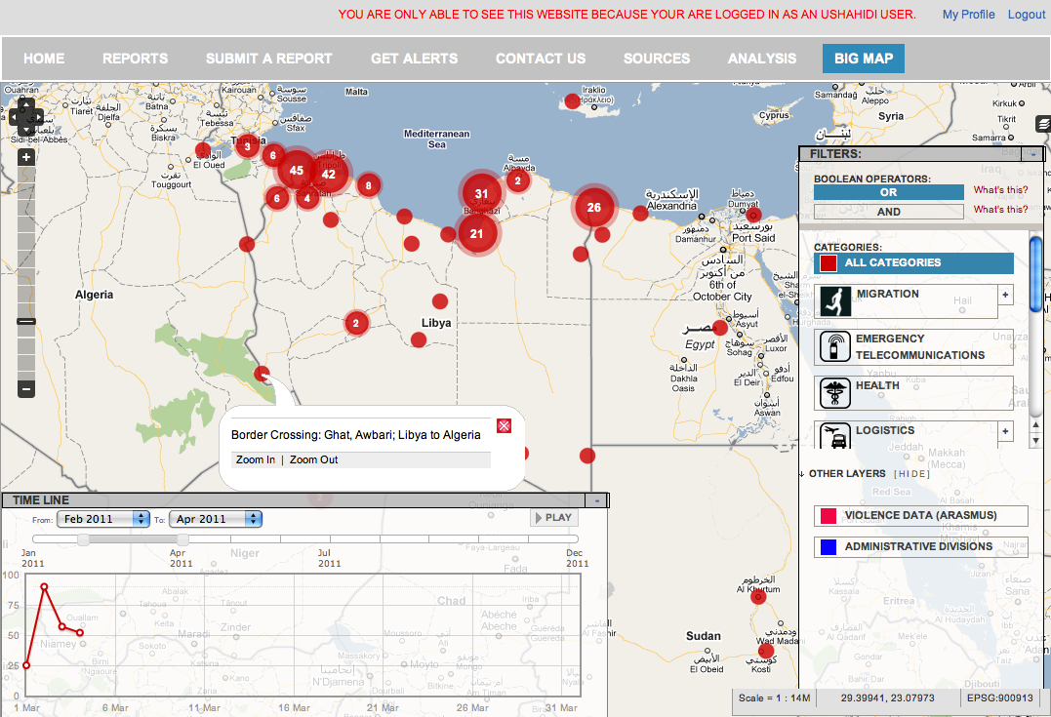The image size is (1051, 717).
Task: Click the map zoom in plus button
Action: (x=26, y=157)
